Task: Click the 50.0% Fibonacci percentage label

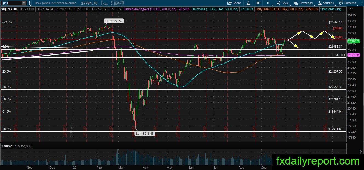Action: [7, 99]
